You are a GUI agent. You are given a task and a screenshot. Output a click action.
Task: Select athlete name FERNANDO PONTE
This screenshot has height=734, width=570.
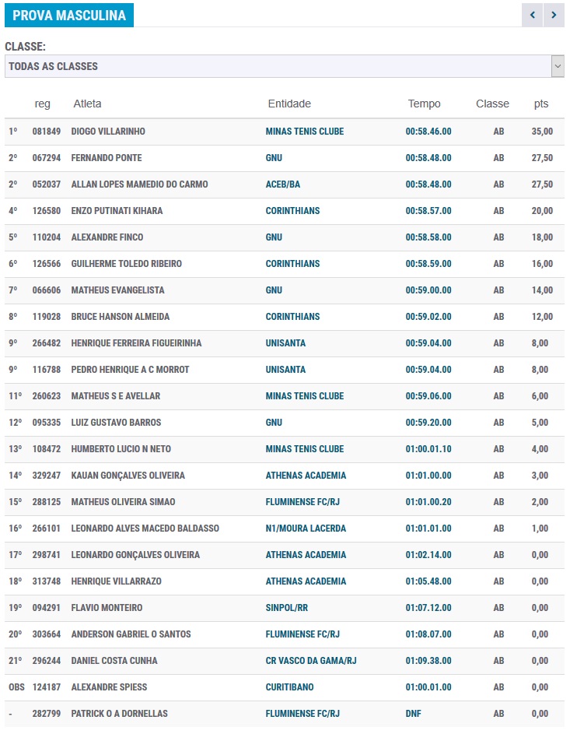point(107,158)
